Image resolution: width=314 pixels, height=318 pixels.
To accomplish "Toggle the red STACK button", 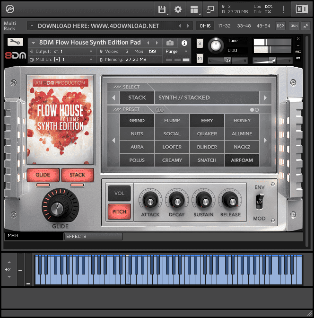I will (77, 175).
